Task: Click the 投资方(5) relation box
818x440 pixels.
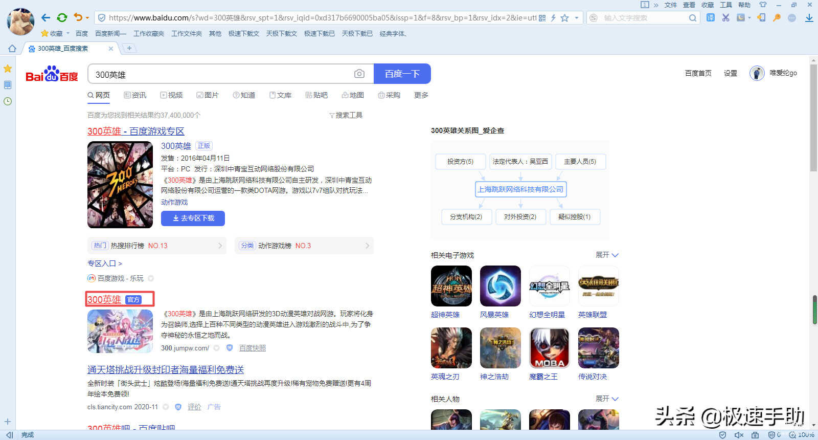Action: click(460, 162)
